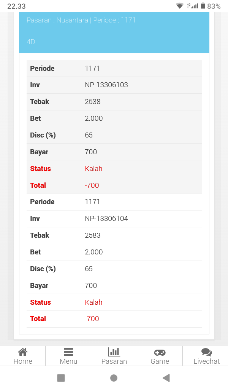Tap invoice number NP-13306104
The width and height of the screenshot is (228, 390).
click(x=106, y=219)
